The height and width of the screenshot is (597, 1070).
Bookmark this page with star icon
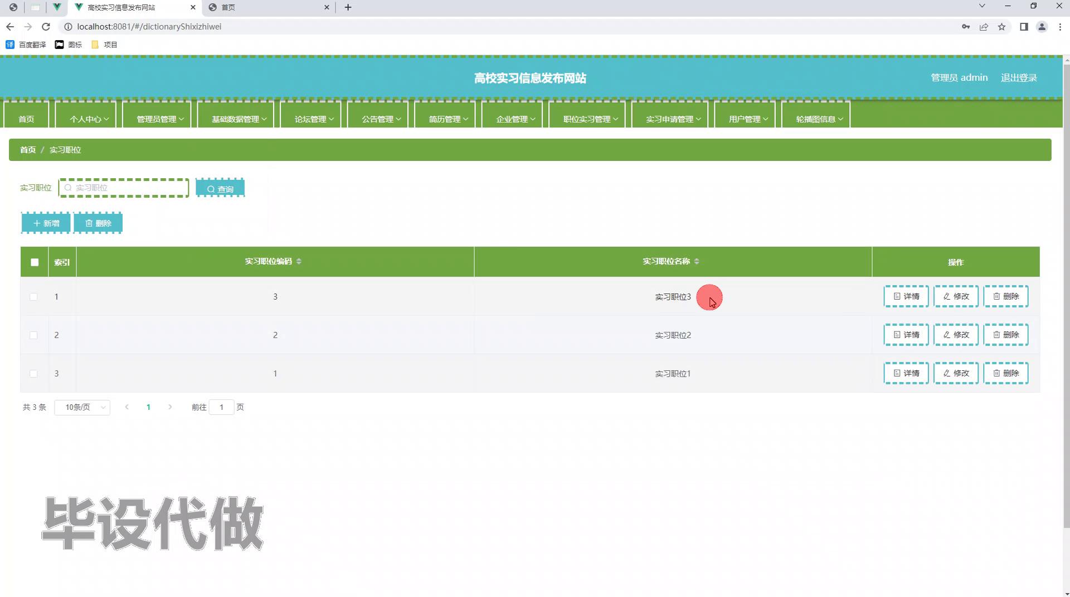tap(1001, 27)
